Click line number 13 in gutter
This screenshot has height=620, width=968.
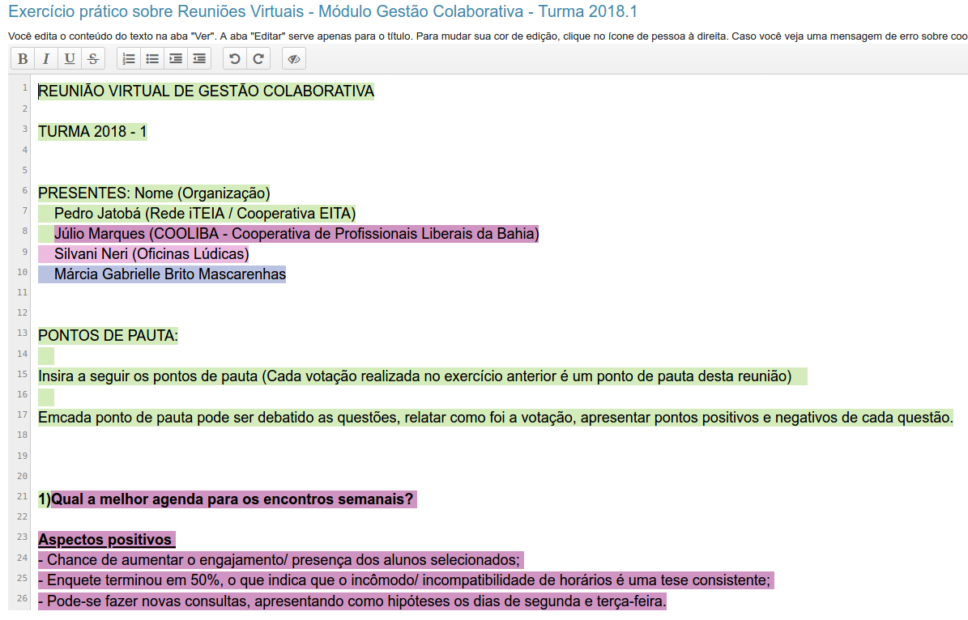pos(23,333)
